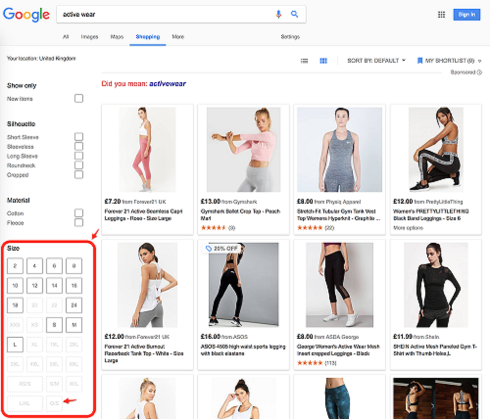
Task: Go to the Maps tab
Action: [117, 37]
